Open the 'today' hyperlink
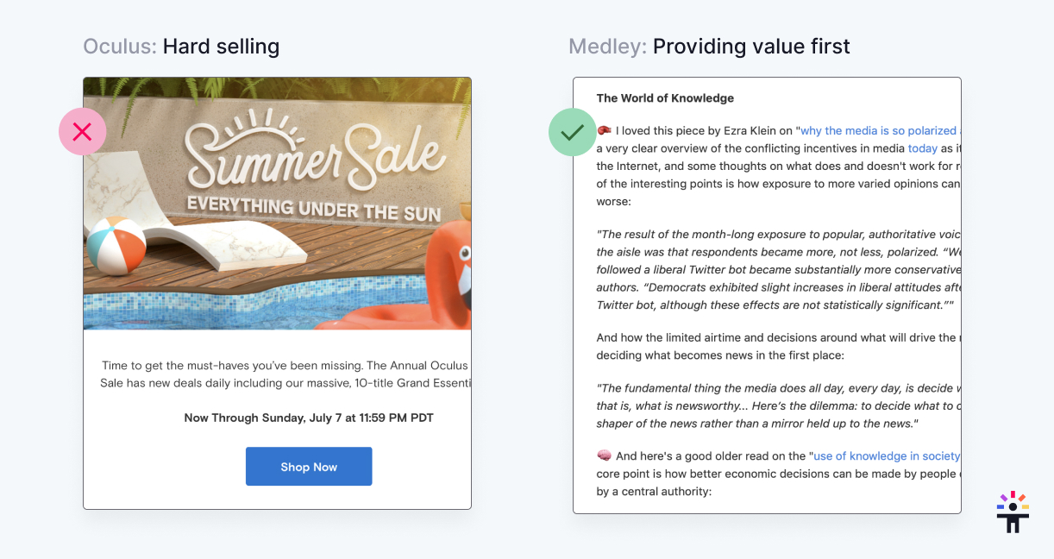Screen dimensions: 1054x559 coord(922,148)
